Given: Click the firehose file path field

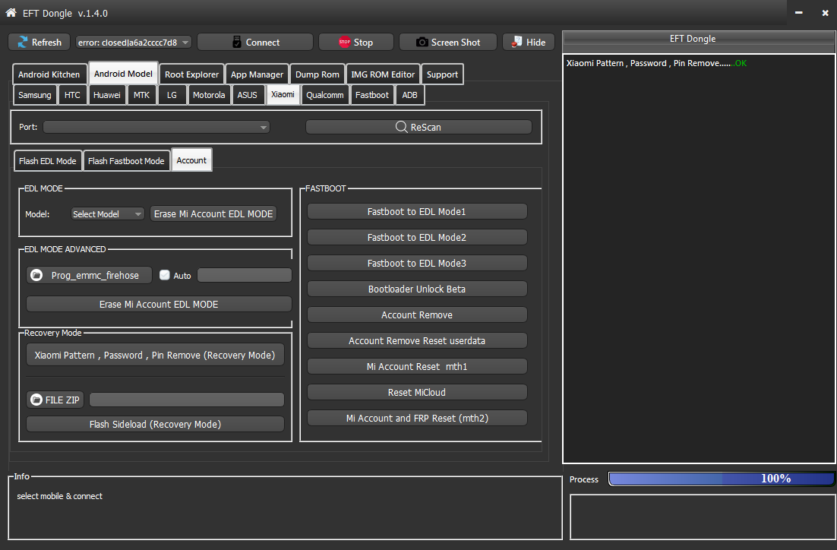Looking at the screenshot, I should pos(245,275).
